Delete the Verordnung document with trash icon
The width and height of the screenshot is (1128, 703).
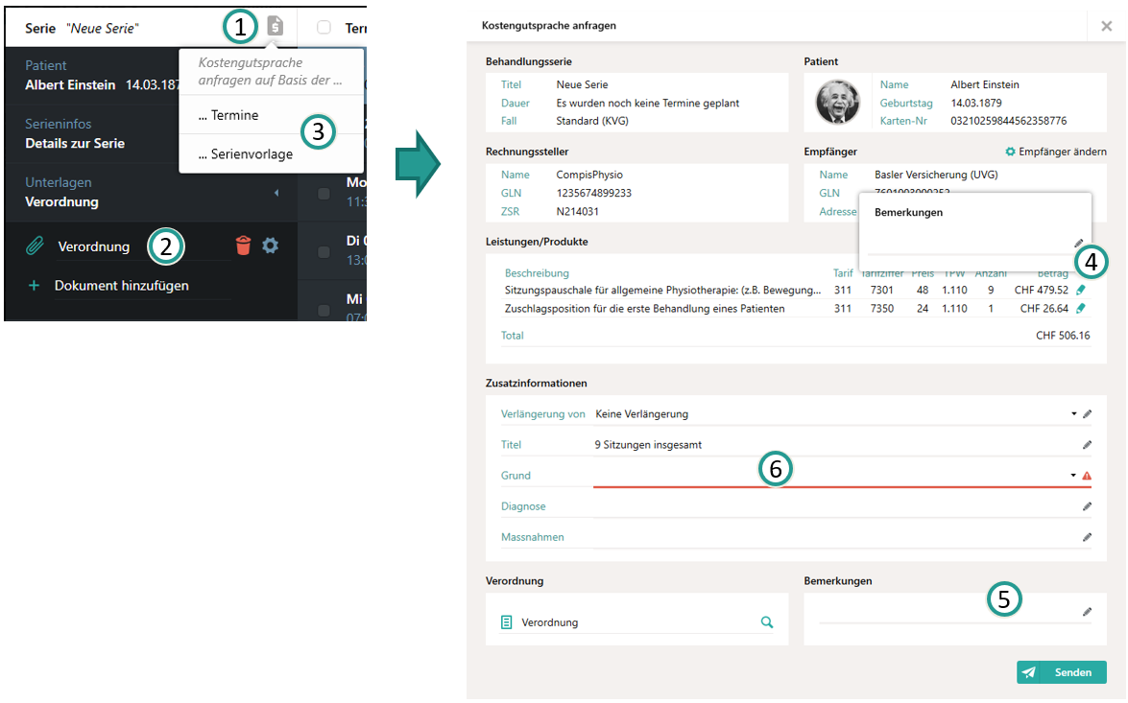[x=243, y=246]
